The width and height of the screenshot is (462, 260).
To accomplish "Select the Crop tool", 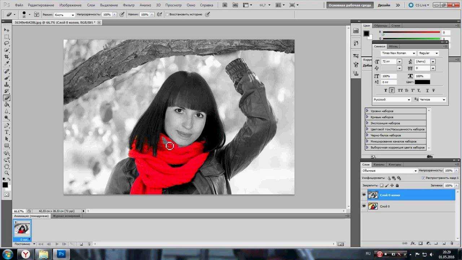I will 6,57.
